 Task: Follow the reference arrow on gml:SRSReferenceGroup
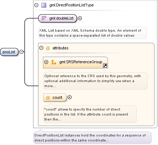tap(105, 65)
